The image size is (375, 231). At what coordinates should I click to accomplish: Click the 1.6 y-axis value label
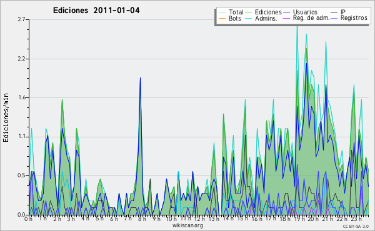coord(21,97)
